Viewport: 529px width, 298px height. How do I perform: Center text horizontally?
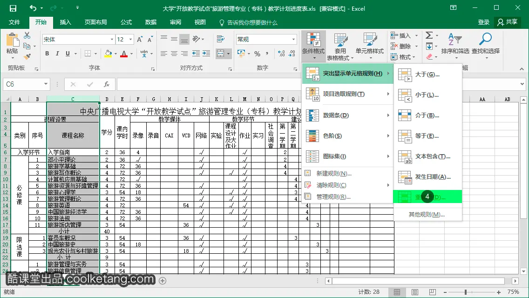[x=174, y=54]
